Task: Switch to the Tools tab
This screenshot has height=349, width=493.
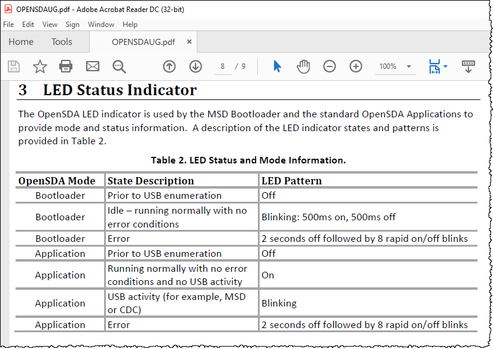Action: (62, 42)
